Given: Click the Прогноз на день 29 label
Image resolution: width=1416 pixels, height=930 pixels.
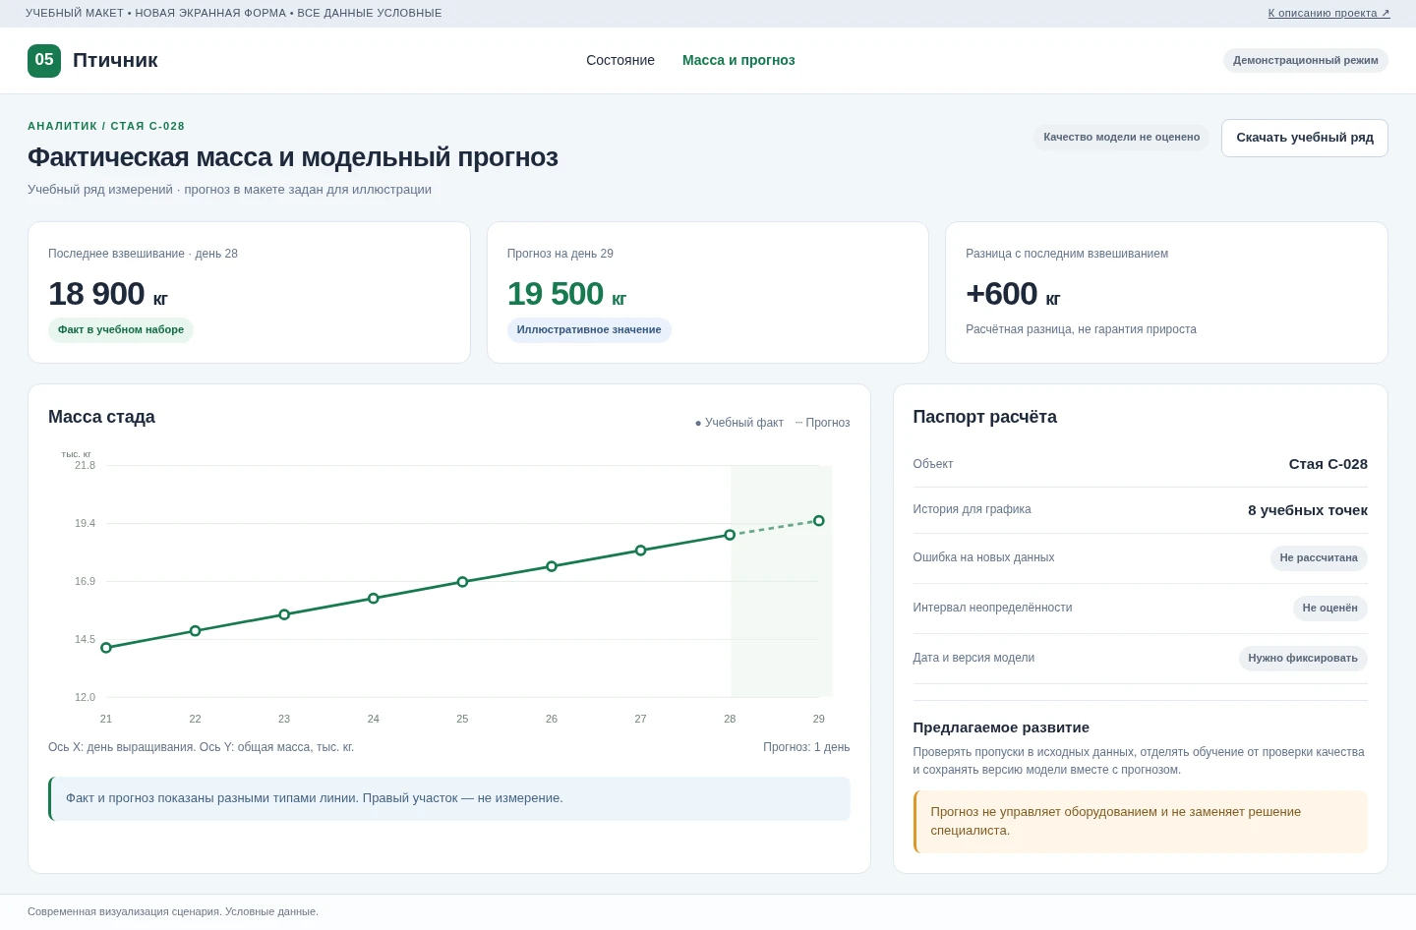Looking at the screenshot, I should point(560,254).
